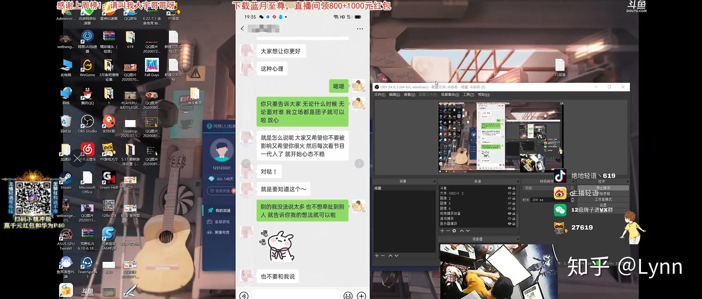Open the YY游戏大厅 desktop icon
The width and height of the screenshot is (702, 299).
109,152
